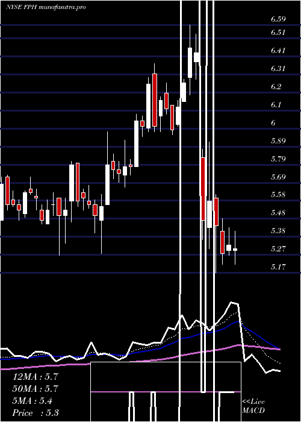Click the 6.2 price axis label

point(276,86)
